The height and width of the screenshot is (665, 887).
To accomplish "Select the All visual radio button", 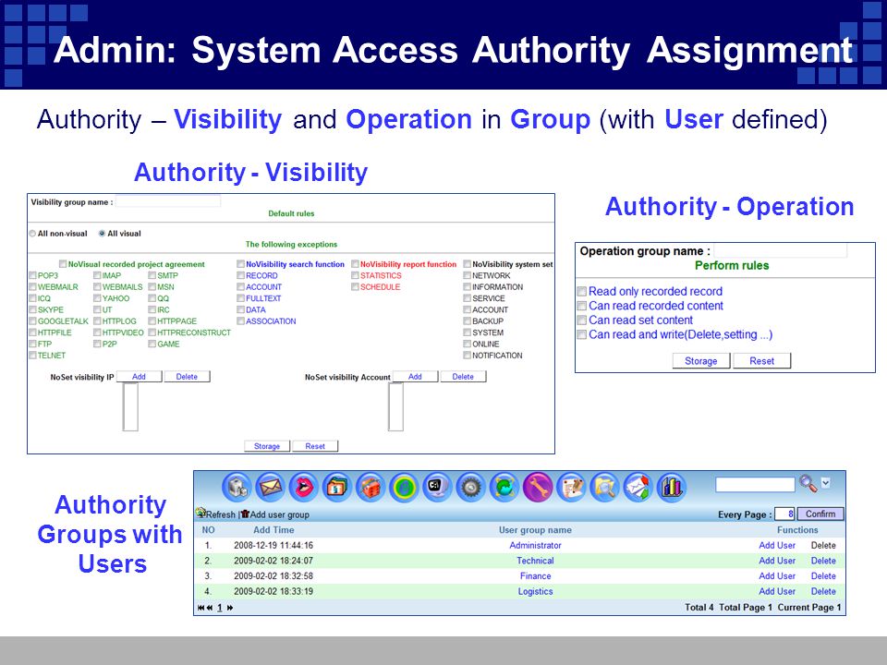I will 102,234.
